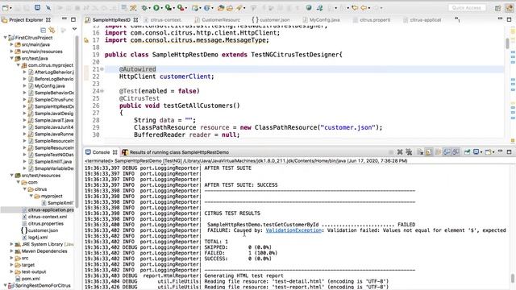Toggle fold marker at line 21

coord(102,69)
